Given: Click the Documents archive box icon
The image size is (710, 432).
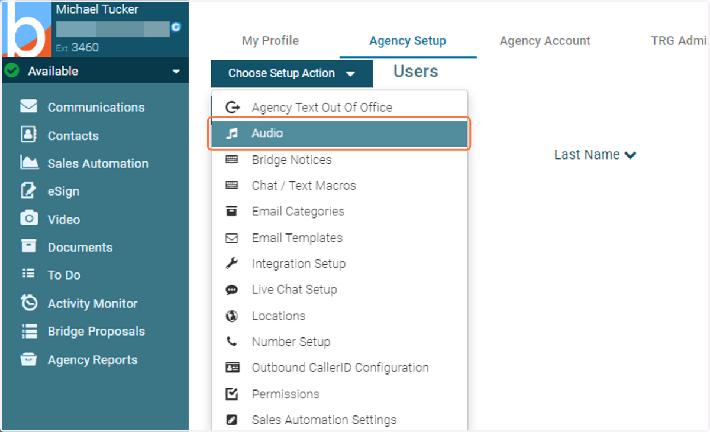Looking at the screenshot, I should pos(28,246).
